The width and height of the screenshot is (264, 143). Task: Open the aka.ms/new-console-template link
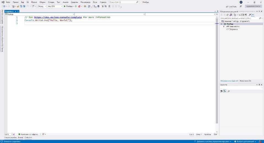coord(58,17)
